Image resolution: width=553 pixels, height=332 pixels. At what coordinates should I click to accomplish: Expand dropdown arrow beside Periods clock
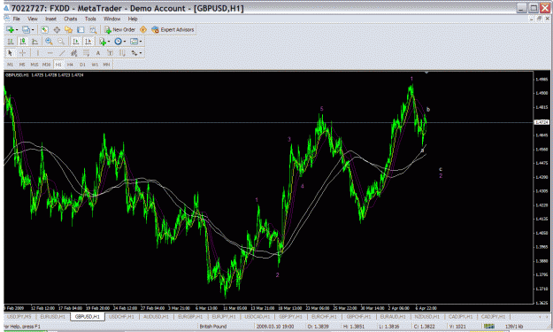click(125, 42)
